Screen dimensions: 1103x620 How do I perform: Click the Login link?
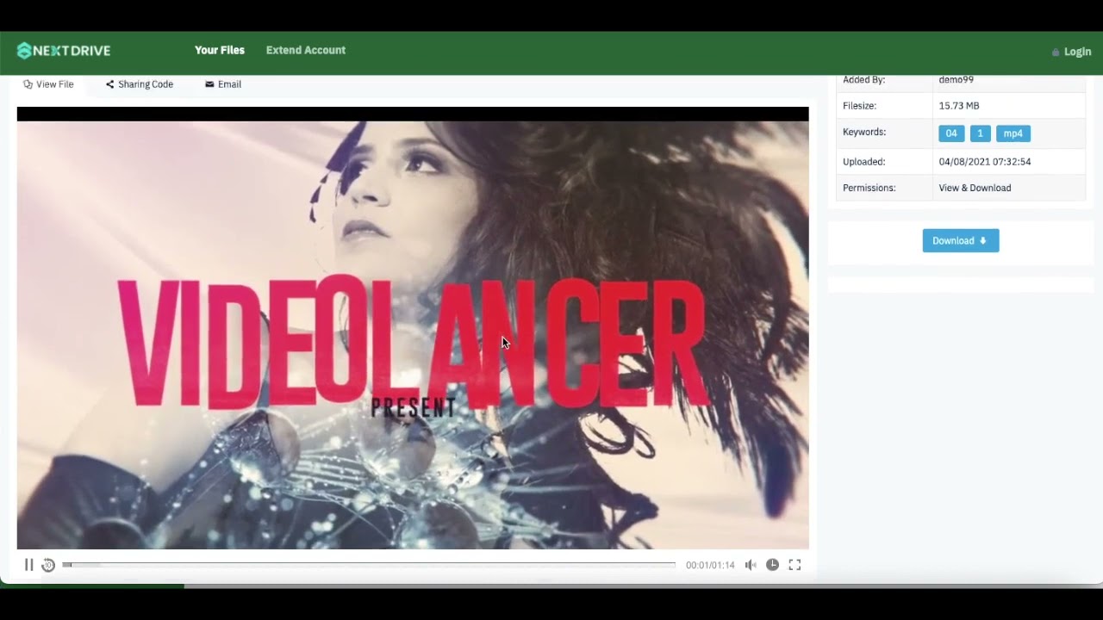(x=1071, y=52)
